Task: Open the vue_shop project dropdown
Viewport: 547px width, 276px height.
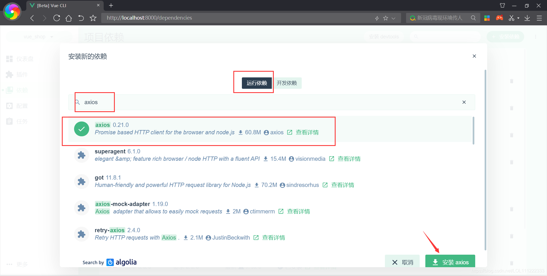Action: pos(39,37)
